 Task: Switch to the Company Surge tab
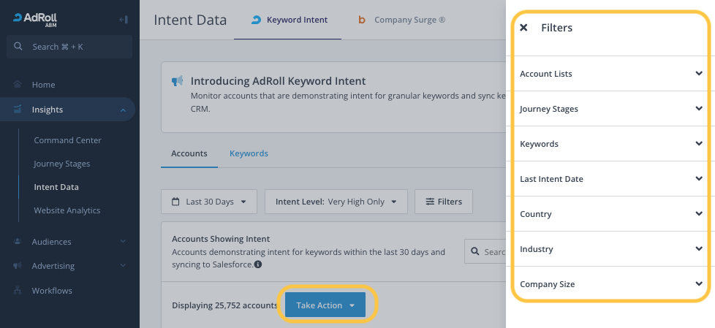(x=401, y=20)
